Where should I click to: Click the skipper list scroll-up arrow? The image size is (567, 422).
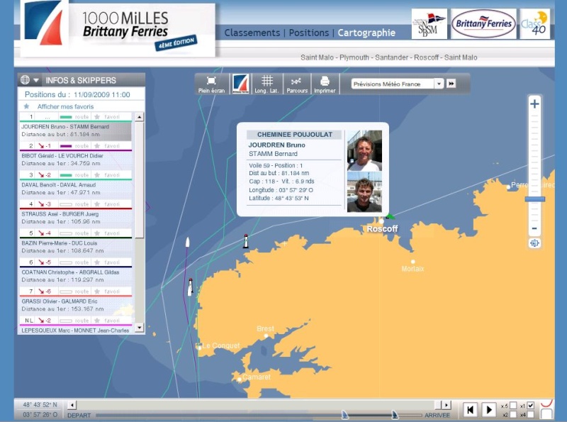tap(139, 116)
